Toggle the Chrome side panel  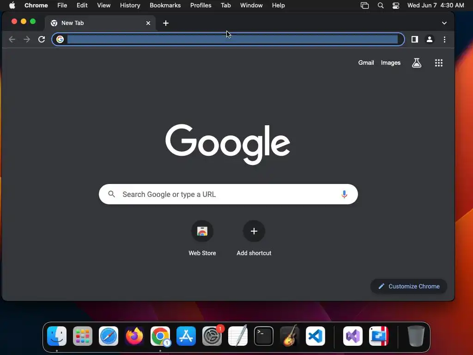coord(415,39)
